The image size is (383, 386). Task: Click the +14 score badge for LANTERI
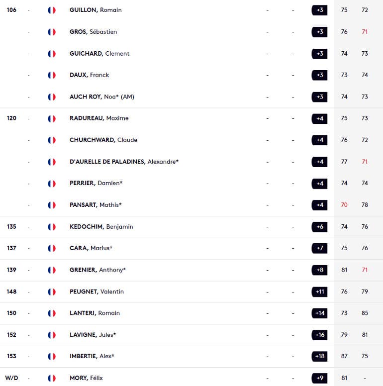(319, 313)
